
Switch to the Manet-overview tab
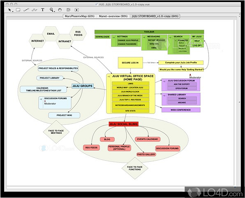click(113, 16)
